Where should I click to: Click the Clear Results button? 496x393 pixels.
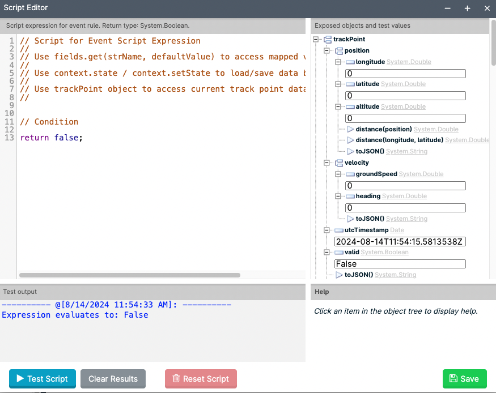coord(113,378)
